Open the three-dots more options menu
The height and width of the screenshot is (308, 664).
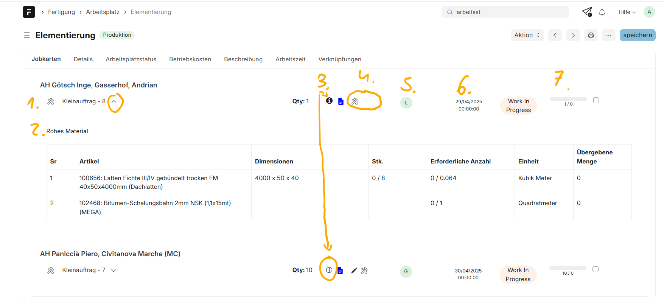tap(608, 35)
